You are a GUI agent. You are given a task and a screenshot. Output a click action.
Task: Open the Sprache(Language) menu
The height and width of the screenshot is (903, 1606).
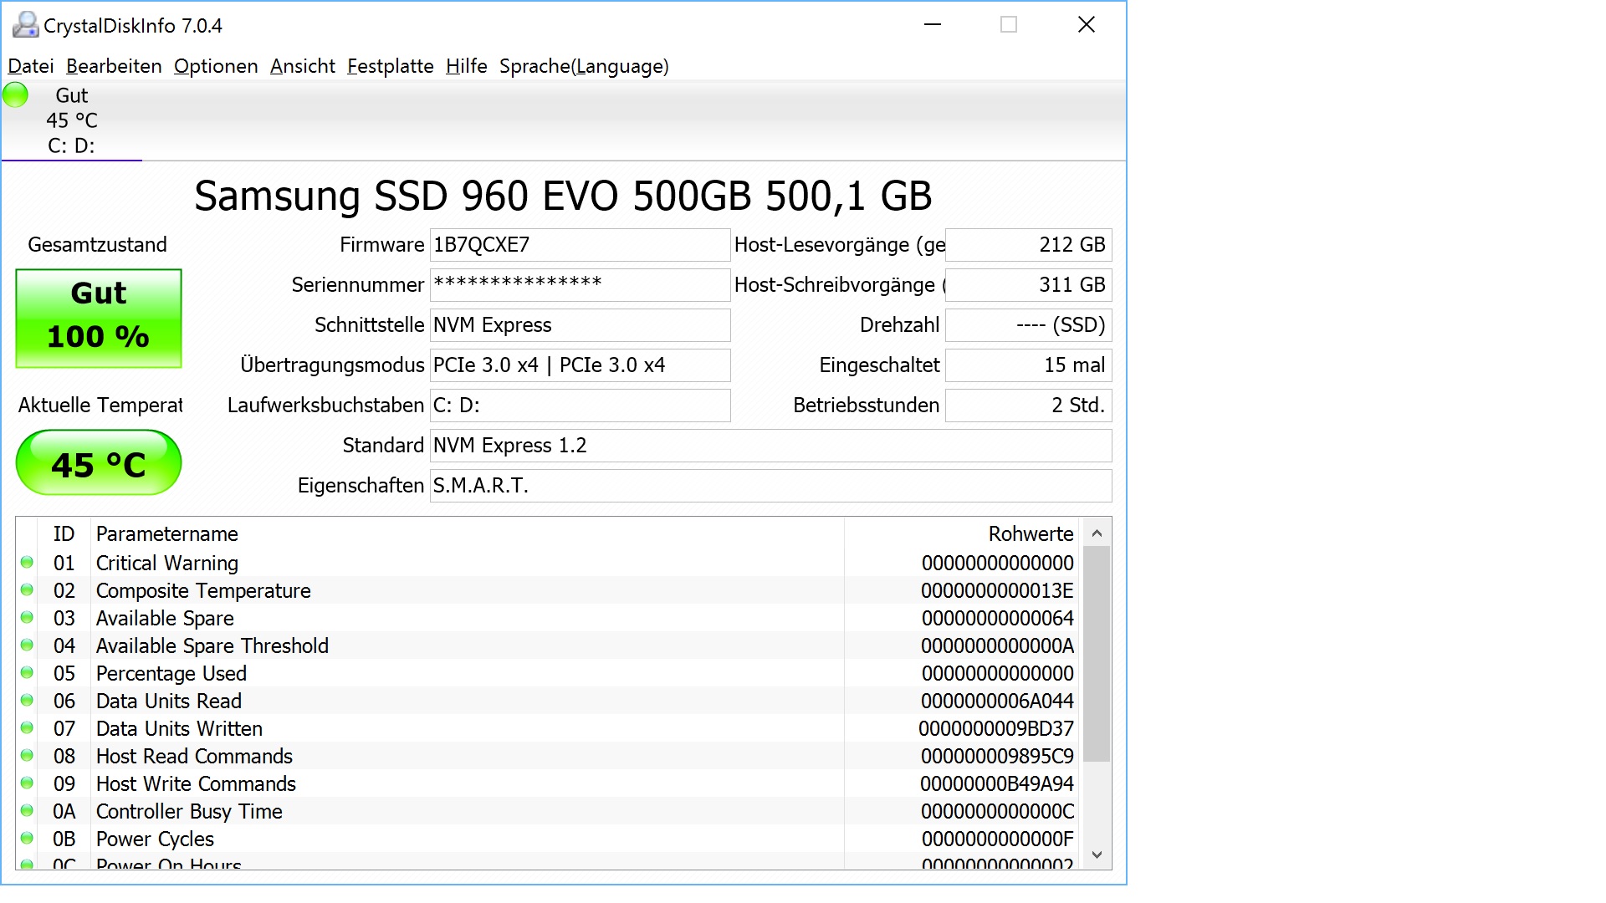[584, 66]
